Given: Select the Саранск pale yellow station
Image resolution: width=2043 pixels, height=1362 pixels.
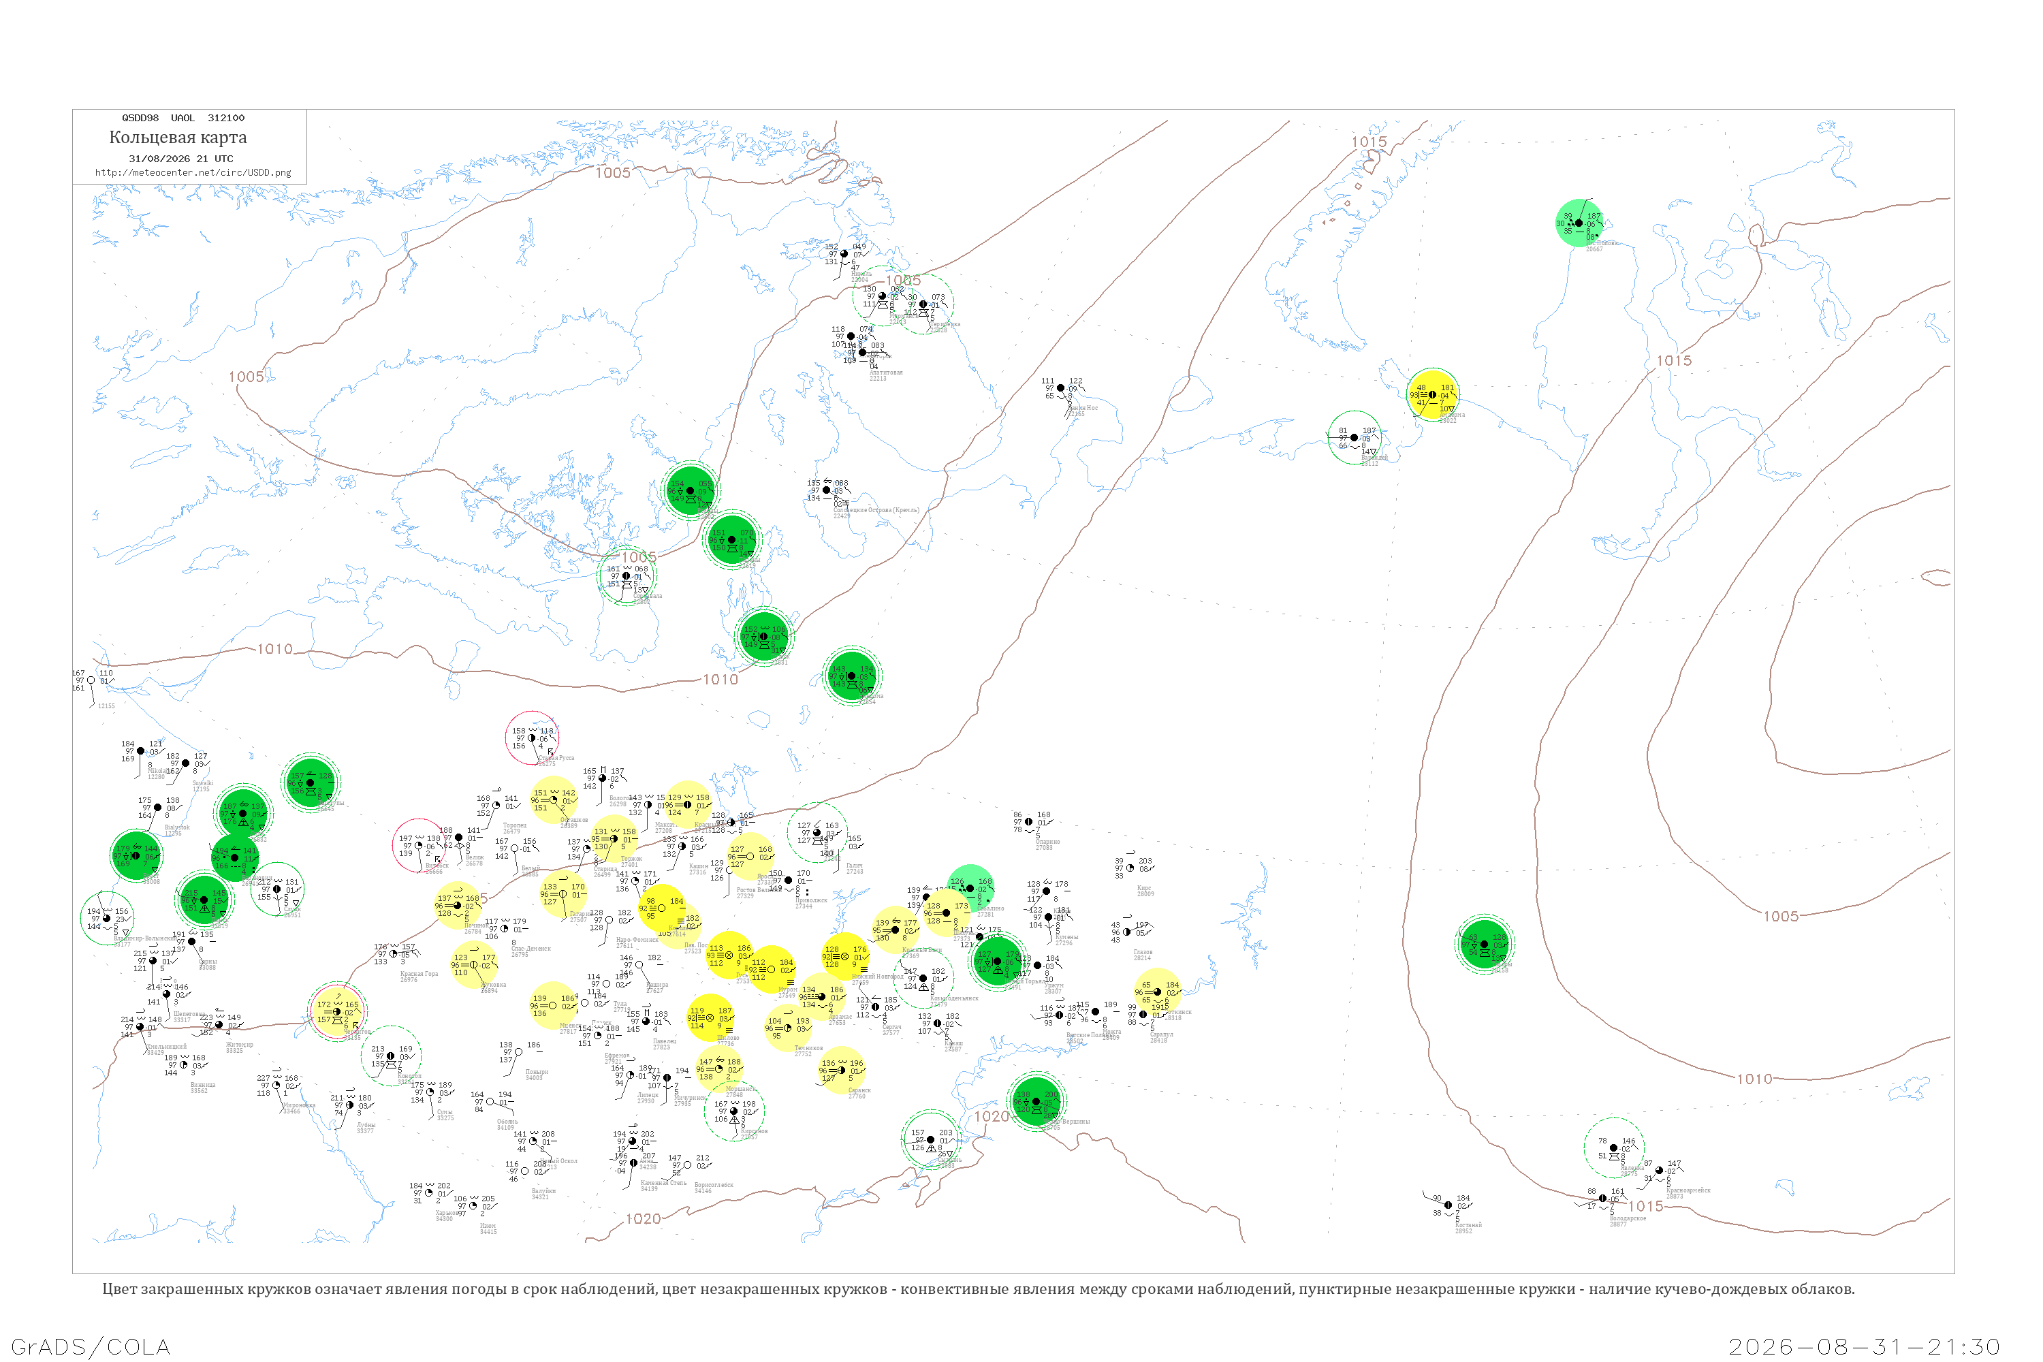Looking at the screenshot, I should point(842,1070).
